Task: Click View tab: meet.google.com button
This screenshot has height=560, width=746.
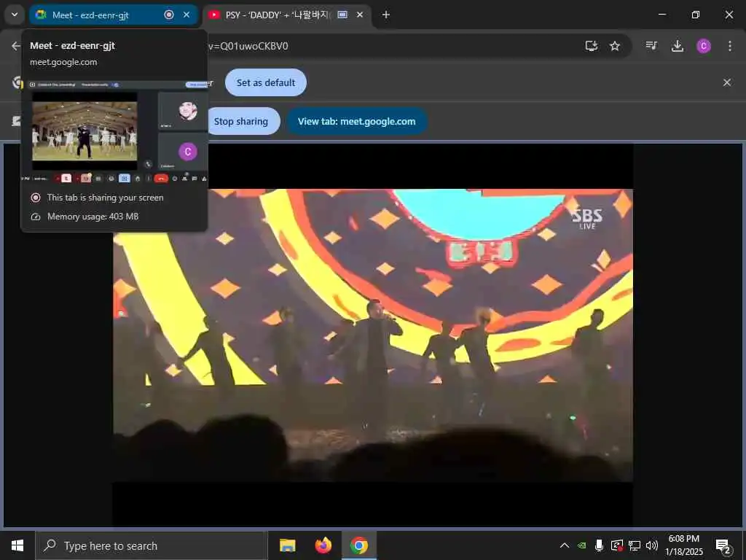Action: tap(356, 122)
